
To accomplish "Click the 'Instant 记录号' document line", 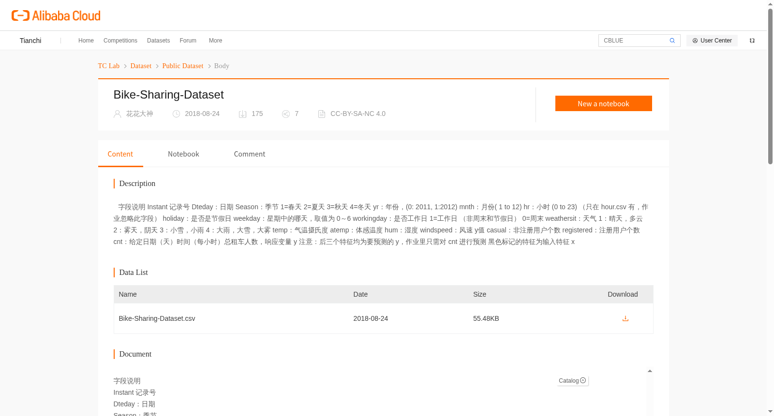I will tap(134, 392).
